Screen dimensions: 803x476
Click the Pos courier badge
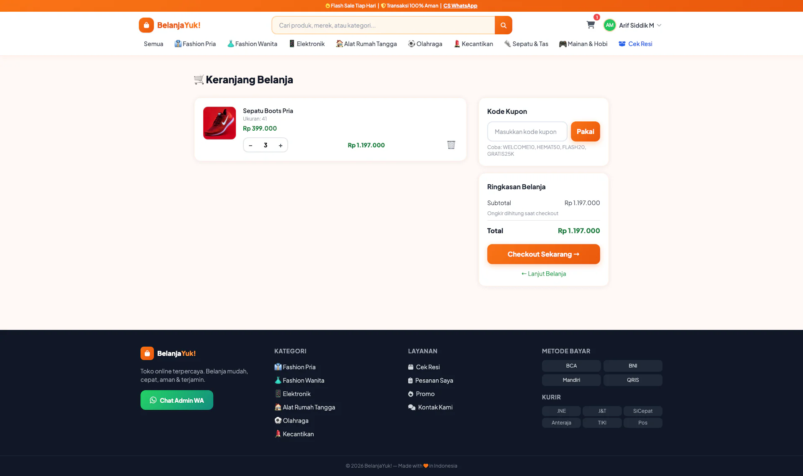pyautogui.click(x=643, y=423)
